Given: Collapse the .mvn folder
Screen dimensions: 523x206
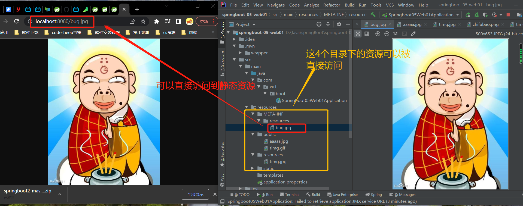Looking at the screenshot, I should (234, 46).
